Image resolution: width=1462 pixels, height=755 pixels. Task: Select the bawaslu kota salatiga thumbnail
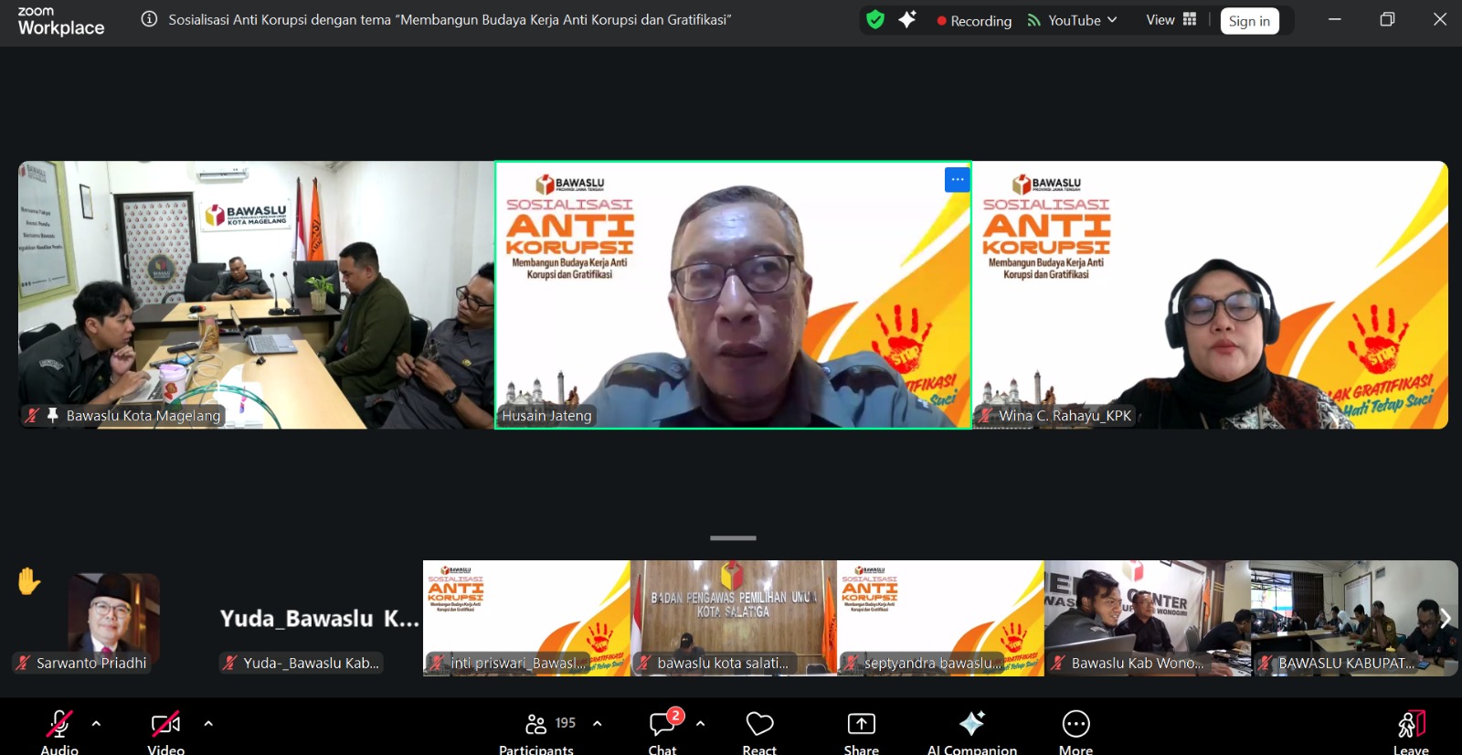click(x=734, y=619)
